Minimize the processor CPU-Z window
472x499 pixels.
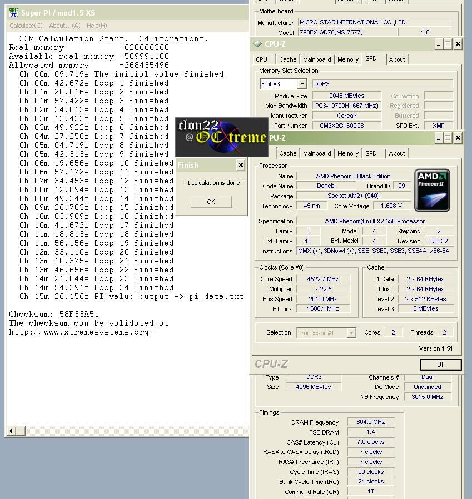pyautogui.click(x=439, y=138)
